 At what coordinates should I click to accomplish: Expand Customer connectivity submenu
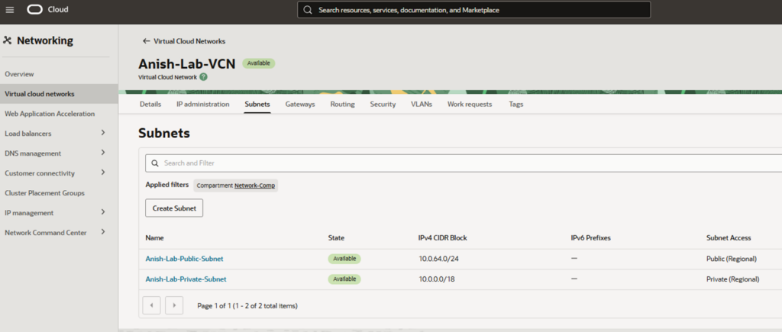pyautogui.click(x=103, y=172)
